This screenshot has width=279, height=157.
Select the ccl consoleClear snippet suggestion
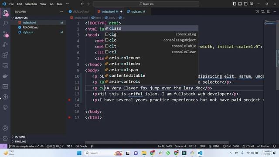(151, 52)
